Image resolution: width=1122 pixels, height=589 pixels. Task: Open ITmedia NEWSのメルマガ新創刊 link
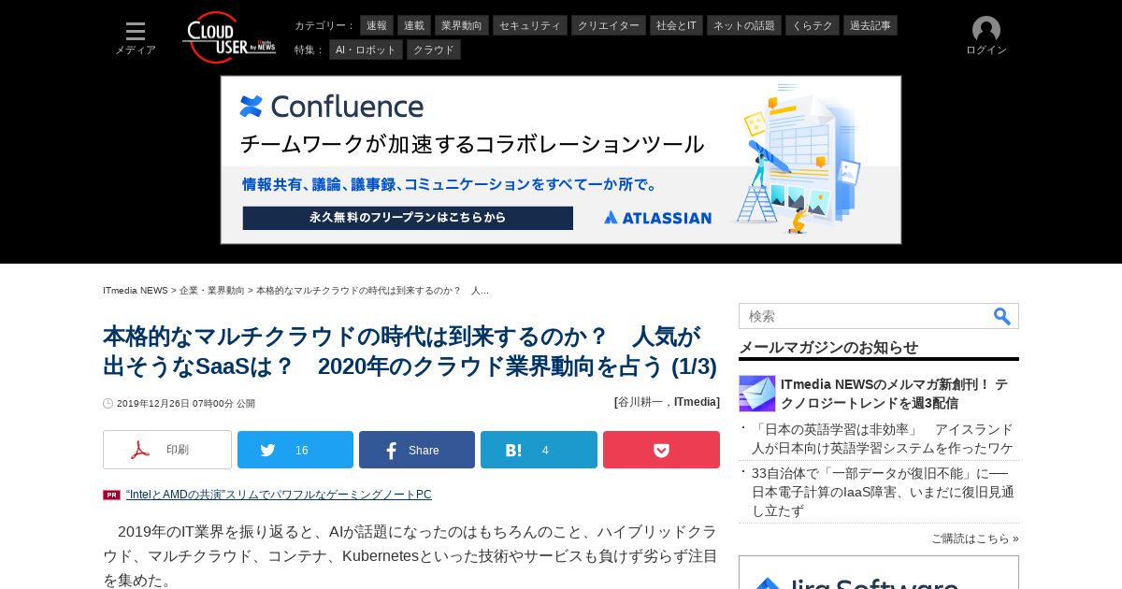click(894, 394)
